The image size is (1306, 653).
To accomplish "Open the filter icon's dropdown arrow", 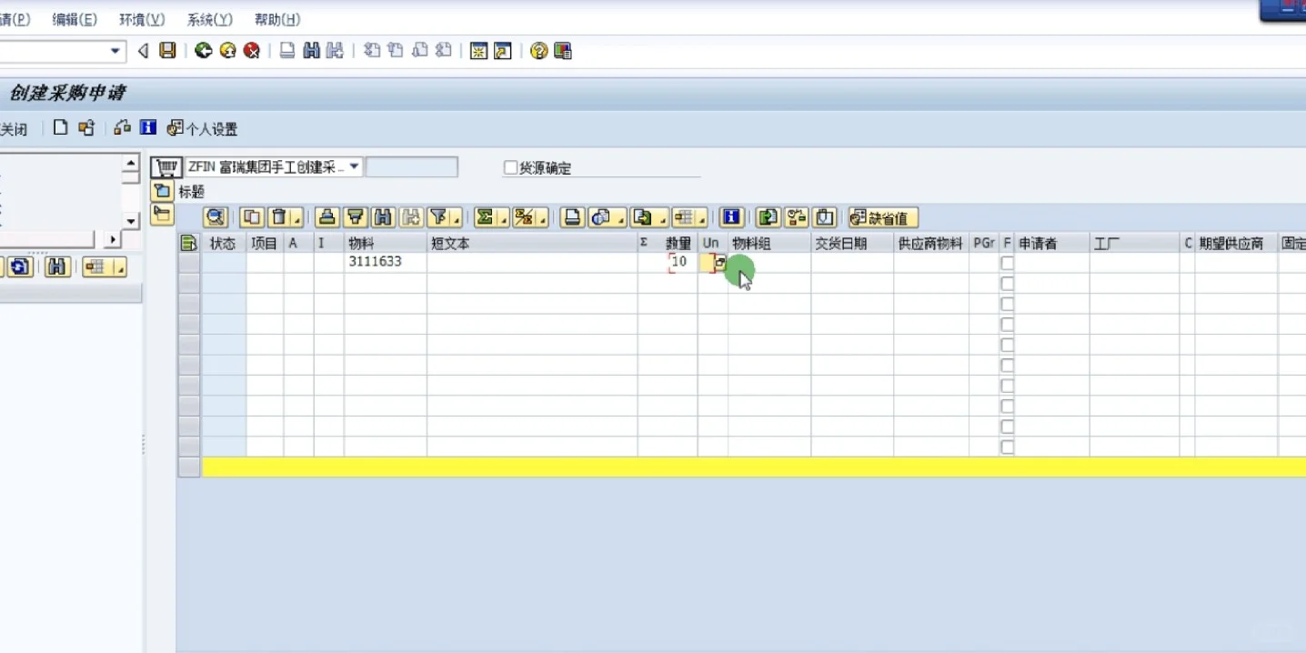I will pyautogui.click(x=457, y=219).
